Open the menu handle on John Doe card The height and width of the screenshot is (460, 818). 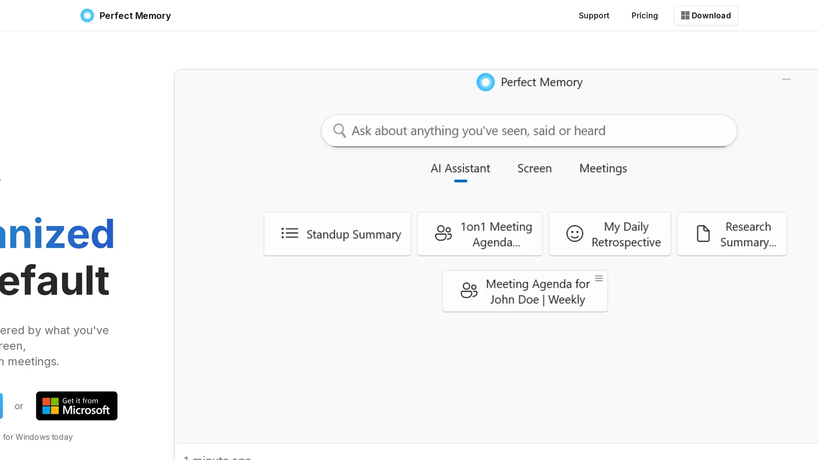[599, 279]
